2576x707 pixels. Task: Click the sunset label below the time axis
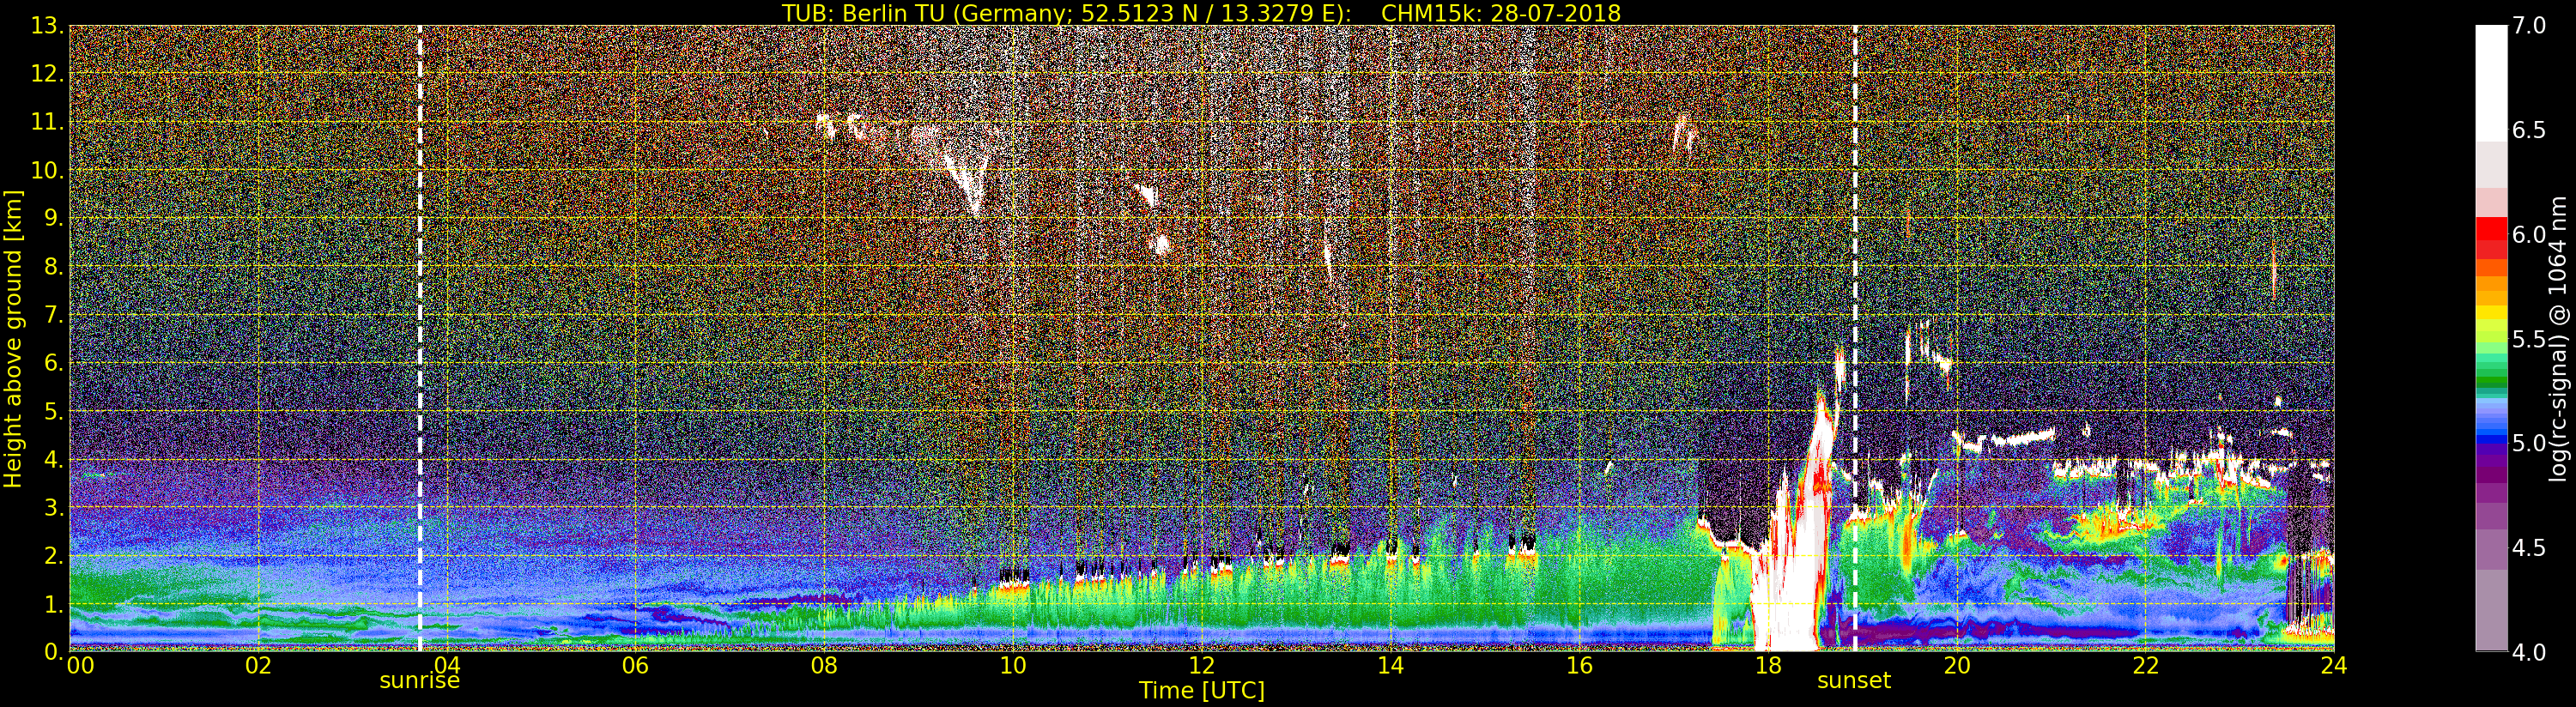pyautogui.click(x=1854, y=681)
